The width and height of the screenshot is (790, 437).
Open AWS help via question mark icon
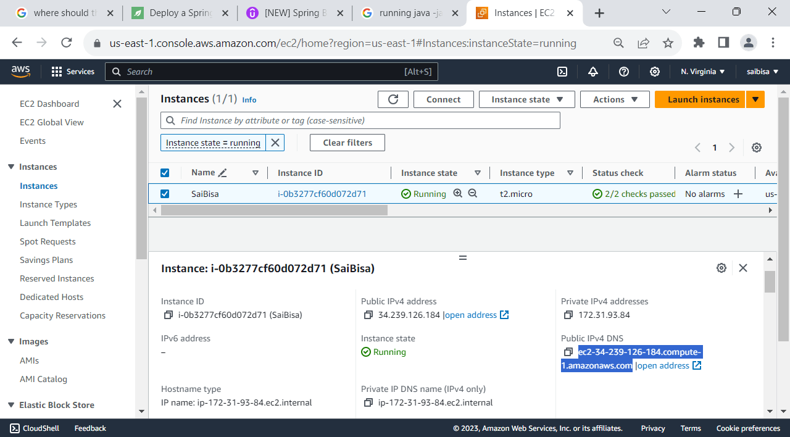coord(623,72)
